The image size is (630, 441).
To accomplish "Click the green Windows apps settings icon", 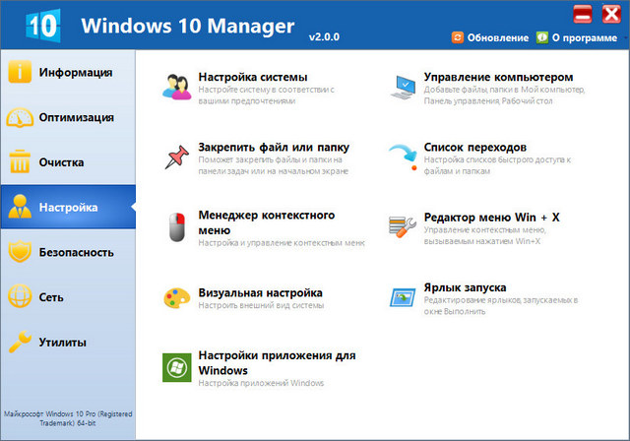I will click(177, 367).
